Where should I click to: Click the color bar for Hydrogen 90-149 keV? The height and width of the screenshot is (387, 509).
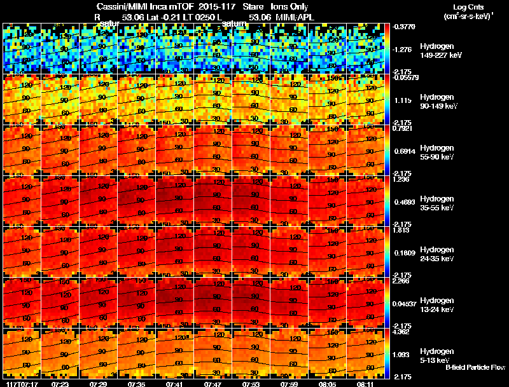click(x=387, y=99)
